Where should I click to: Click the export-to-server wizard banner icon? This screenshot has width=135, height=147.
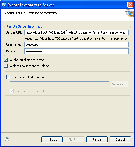tap(129, 13)
